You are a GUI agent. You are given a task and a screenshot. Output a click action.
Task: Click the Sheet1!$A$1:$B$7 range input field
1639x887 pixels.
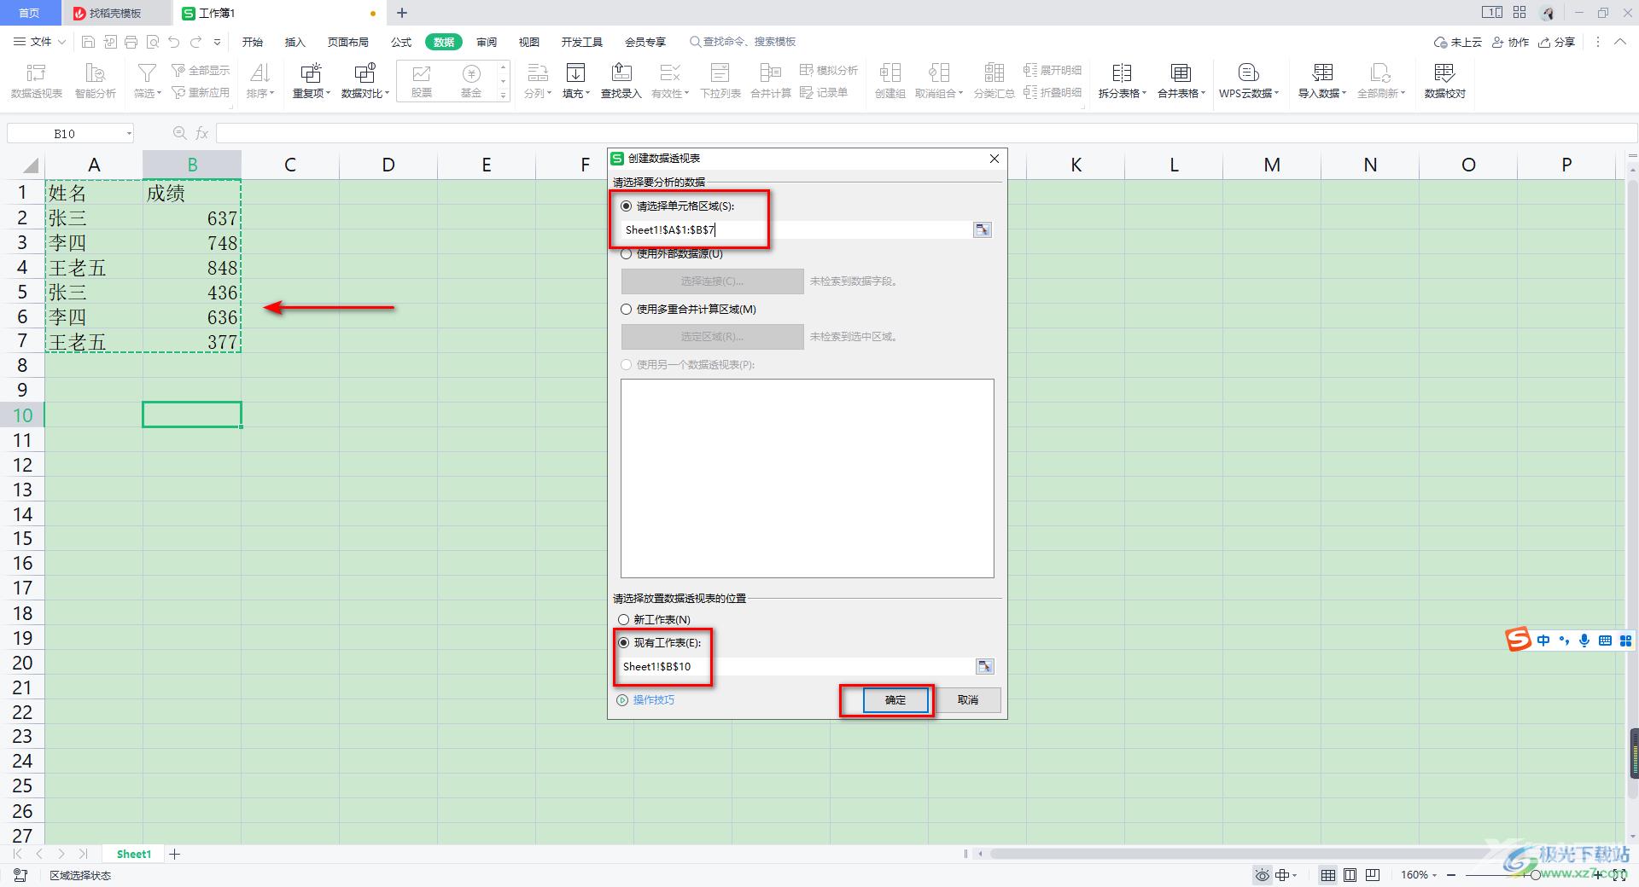pos(797,229)
